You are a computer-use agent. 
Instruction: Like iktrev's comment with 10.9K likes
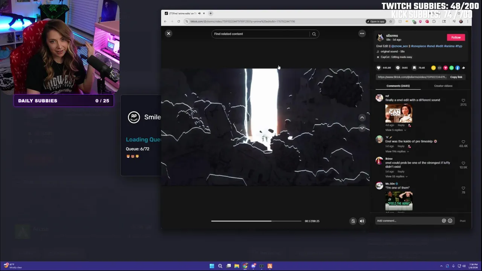463,164
